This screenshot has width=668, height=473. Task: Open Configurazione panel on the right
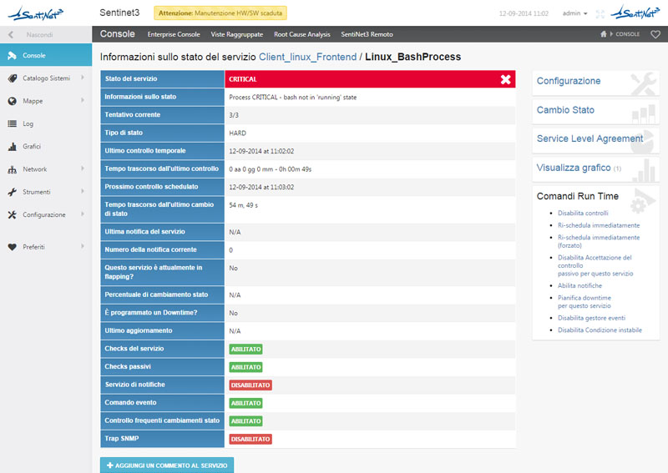click(595, 82)
